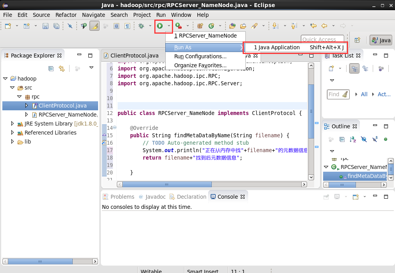Click the Open Console icon
The image size is (395, 273).
[x=356, y=197]
